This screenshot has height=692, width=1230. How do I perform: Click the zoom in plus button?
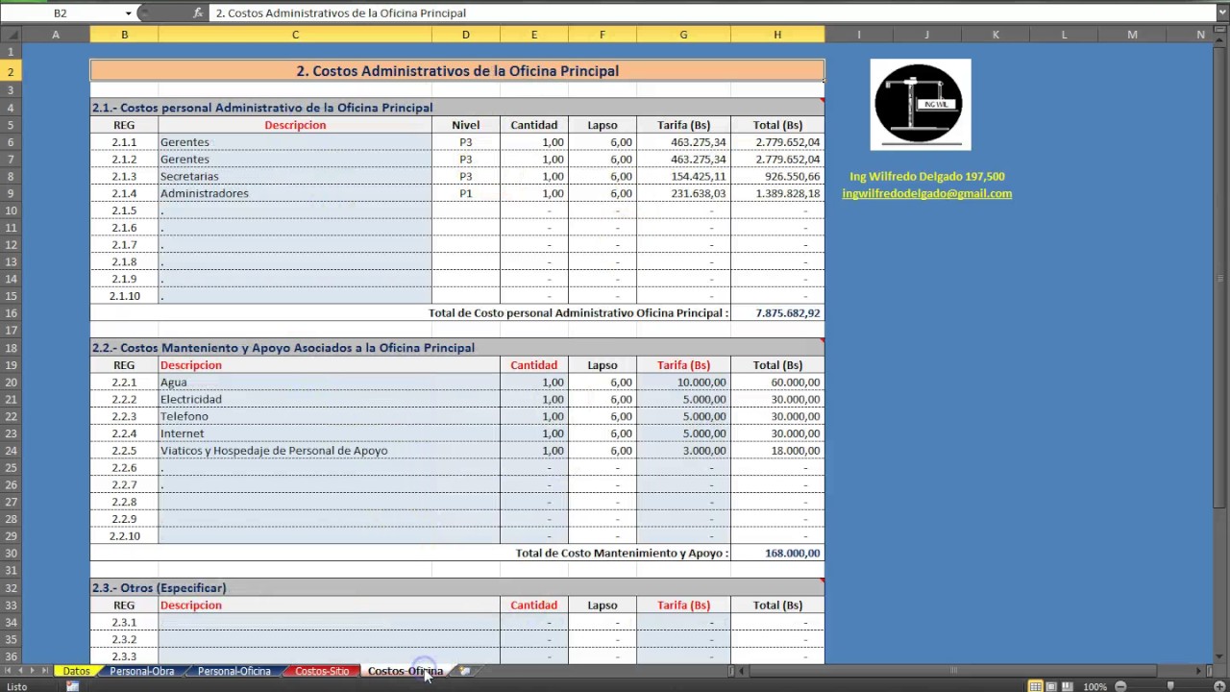click(1218, 686)
